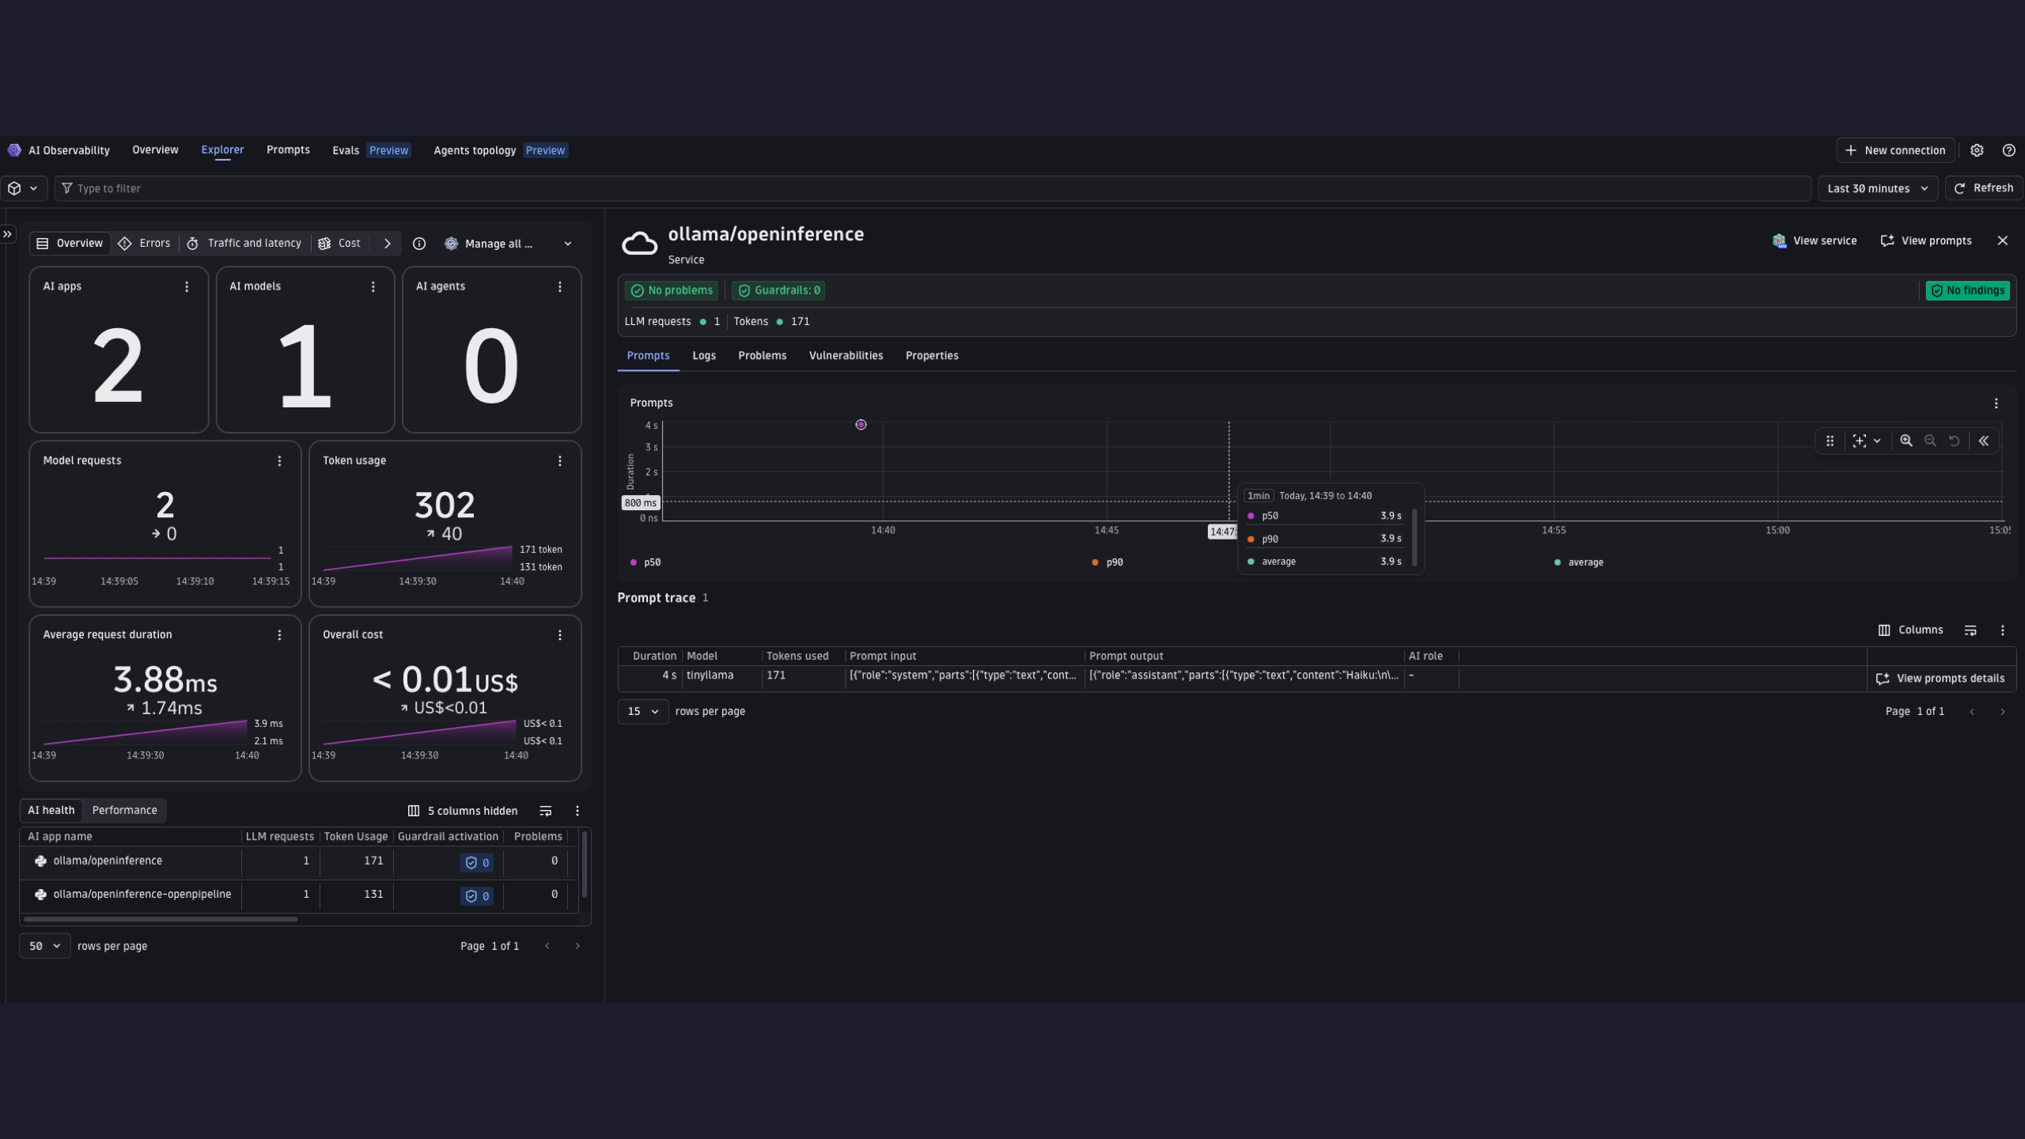This screenshot has width=2025, height=1139.
Task: Click the Refresh button
Action: (1984, 188)
